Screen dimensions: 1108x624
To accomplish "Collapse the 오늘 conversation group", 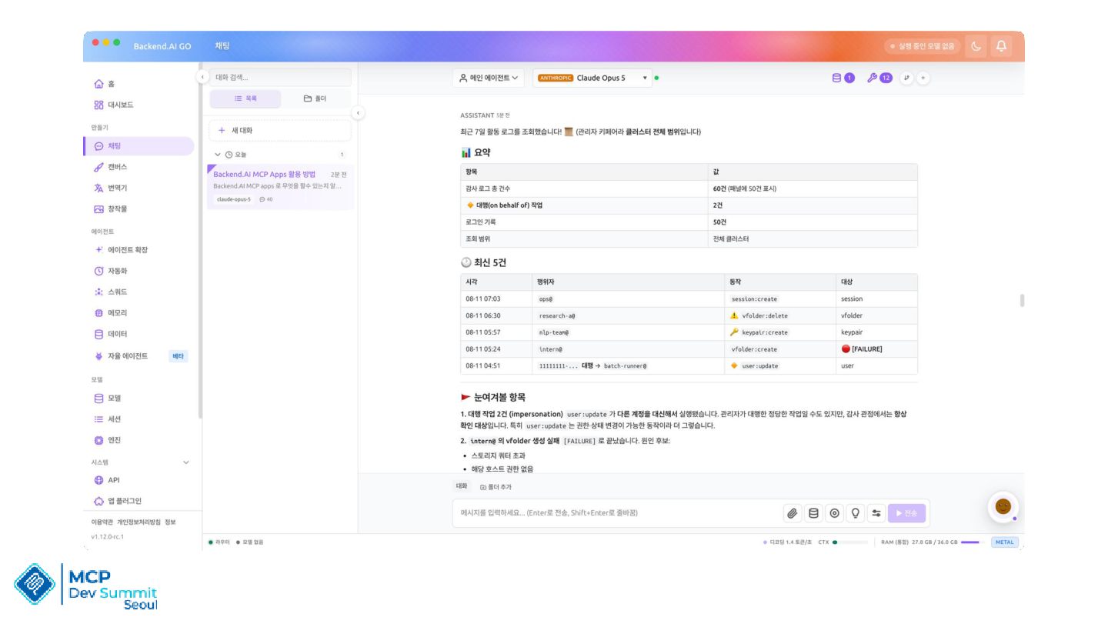I will [219, 155].
